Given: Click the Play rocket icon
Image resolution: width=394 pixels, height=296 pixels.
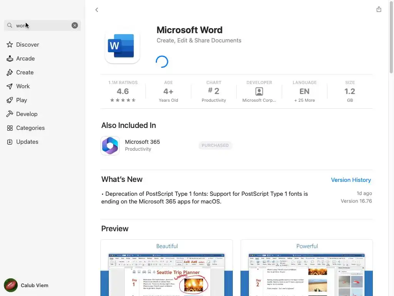Looking at the screenshot, I should coord(10,100).
